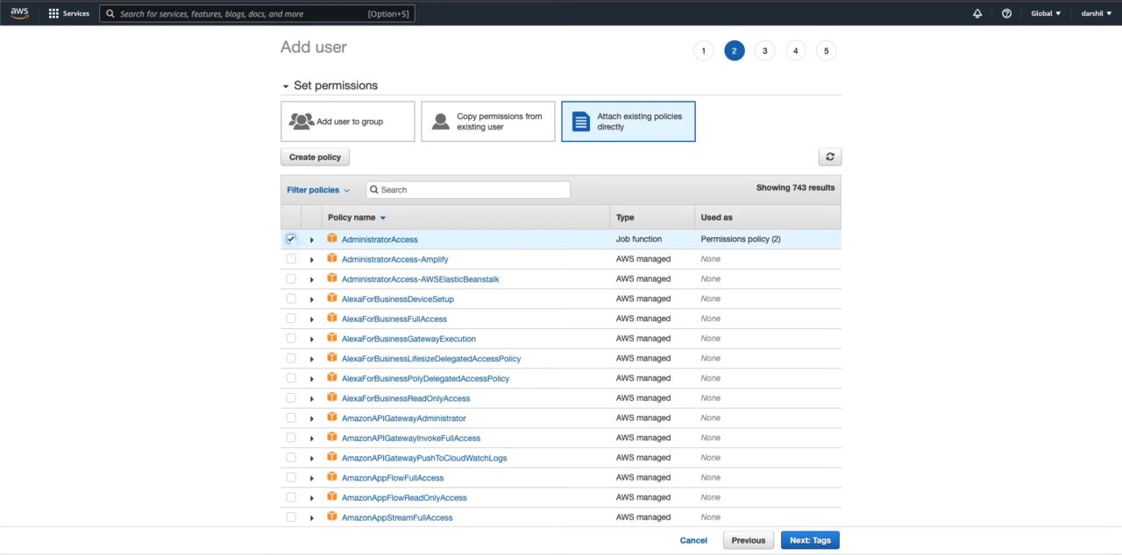Click the AlexaForBusinessGatewayExecution policy box icon
The width and height of the screenshot is (1122, 555).
[332, 338]
